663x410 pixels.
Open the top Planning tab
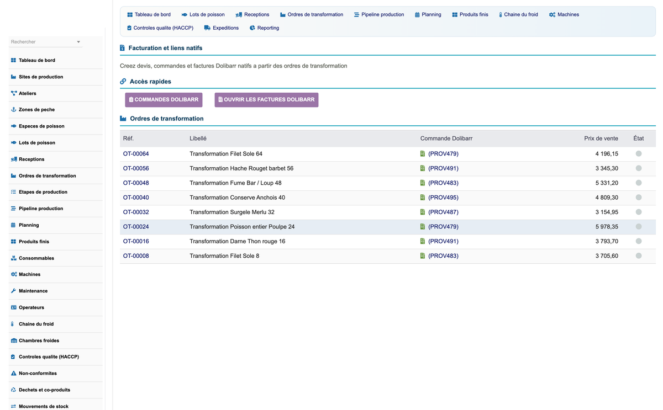428,14
